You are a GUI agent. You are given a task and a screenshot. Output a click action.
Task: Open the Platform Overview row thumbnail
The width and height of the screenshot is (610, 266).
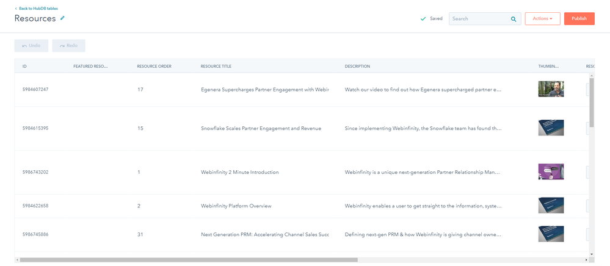click(x=551, y=206)
